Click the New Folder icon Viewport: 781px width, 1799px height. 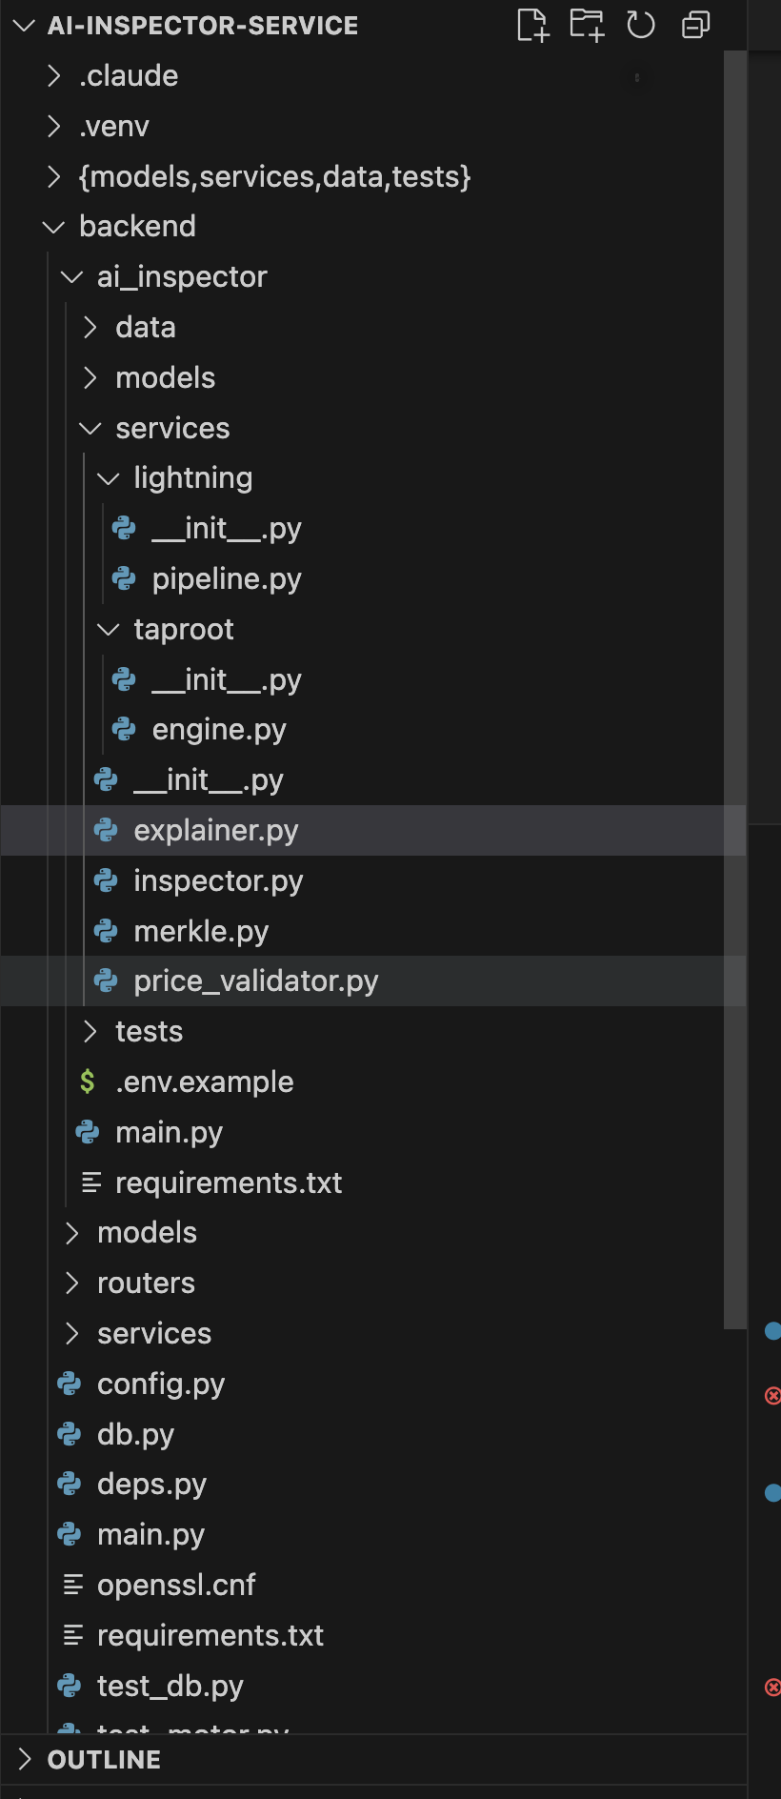coord(587,26)
